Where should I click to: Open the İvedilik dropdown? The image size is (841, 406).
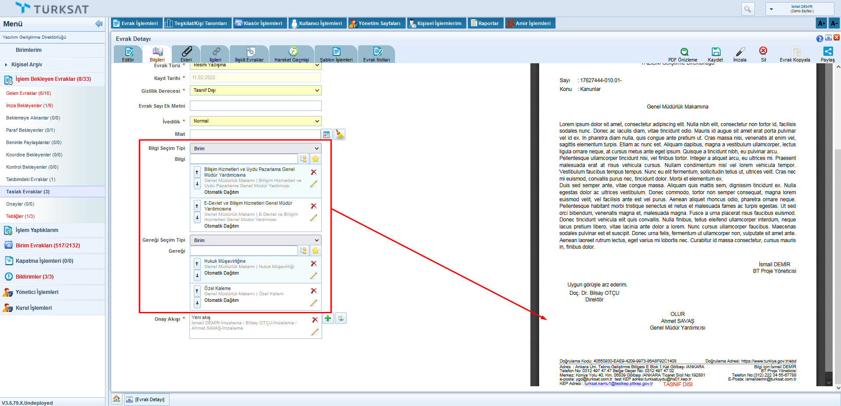click(x=255, y=121)
